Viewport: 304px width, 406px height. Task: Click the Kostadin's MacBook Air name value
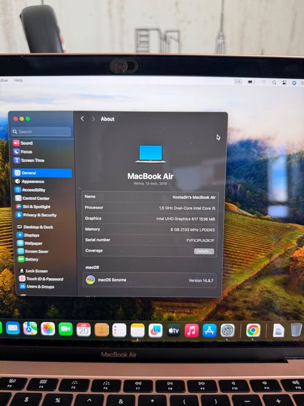click(194, 197)
